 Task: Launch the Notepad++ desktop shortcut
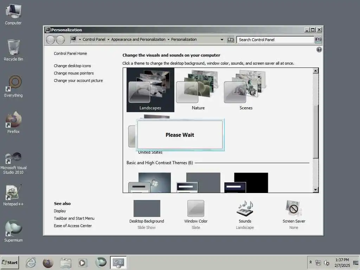coord(13,195)
